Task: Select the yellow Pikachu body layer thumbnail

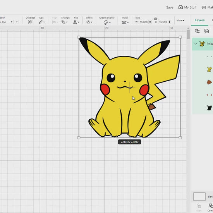Action: 209,69
